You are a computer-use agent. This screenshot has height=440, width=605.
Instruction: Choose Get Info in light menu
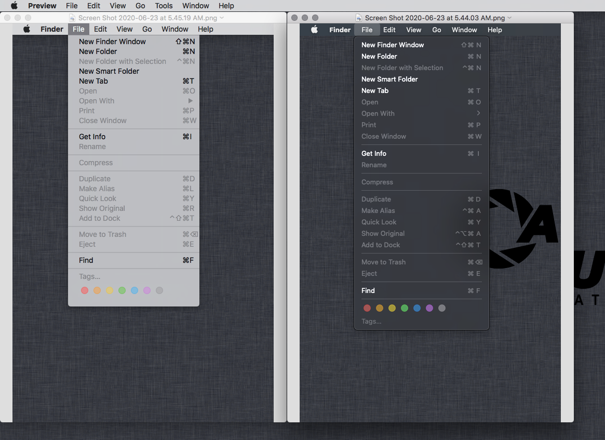(x=133, y=137)
